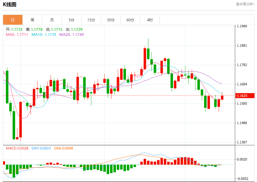Click the last red candlestick at right

[x=222, y=98]
